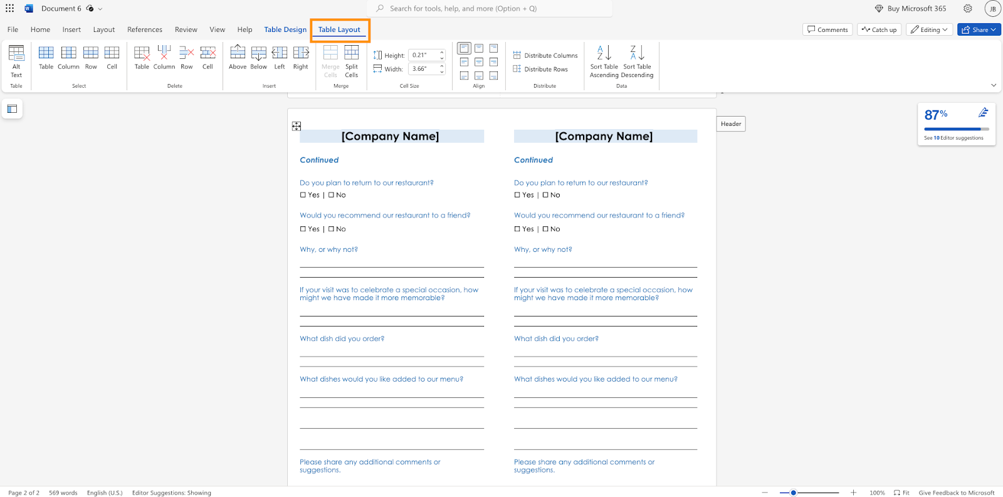1003x497 pixels.
Task: Click Buy Microsoft 365
Action: (911, 8)
